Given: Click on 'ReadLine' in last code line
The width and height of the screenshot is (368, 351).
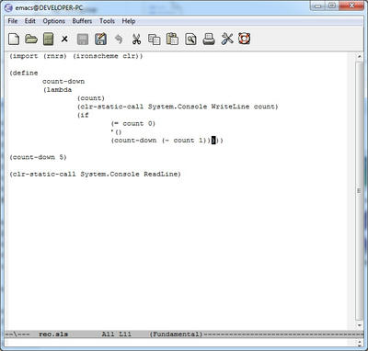Looking at the screenshot, I should (x=161, y=174).
